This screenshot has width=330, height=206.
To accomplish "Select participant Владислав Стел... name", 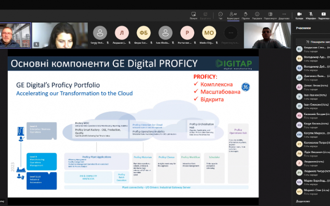I will tap(315, 47).
